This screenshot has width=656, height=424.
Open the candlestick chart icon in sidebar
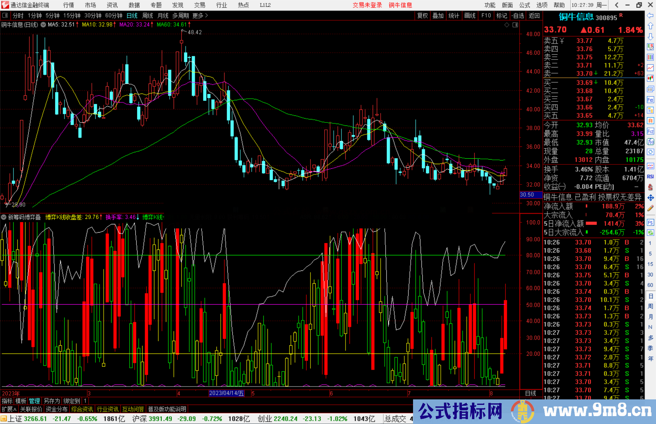pyautogui.click(x=650, y=78)
